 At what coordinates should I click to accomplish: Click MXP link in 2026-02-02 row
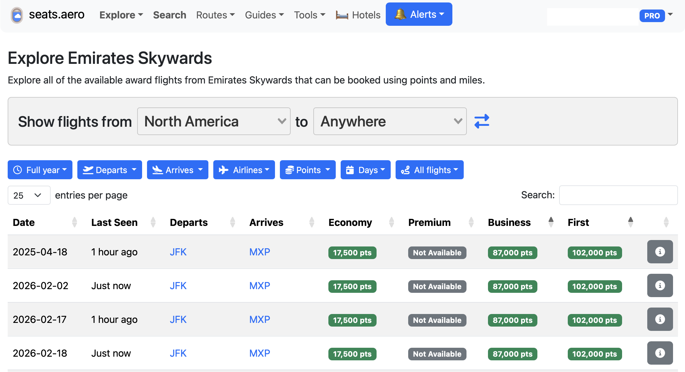(x=260, y=286)
